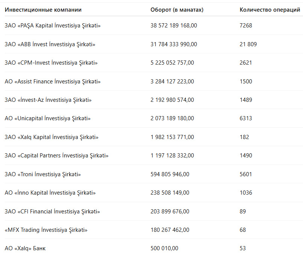This screenshot has width=303, height=260.
Task: Click the MFX Trading operations count 68
Action: coord(243,230)
